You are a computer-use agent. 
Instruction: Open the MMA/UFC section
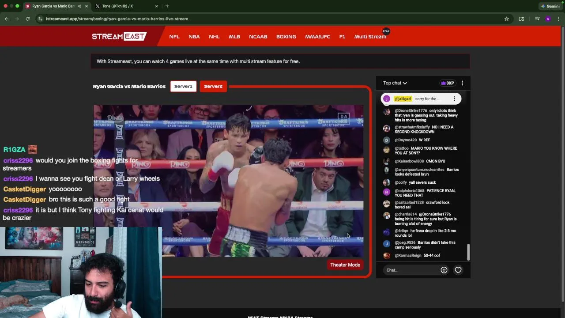(317, 37)
